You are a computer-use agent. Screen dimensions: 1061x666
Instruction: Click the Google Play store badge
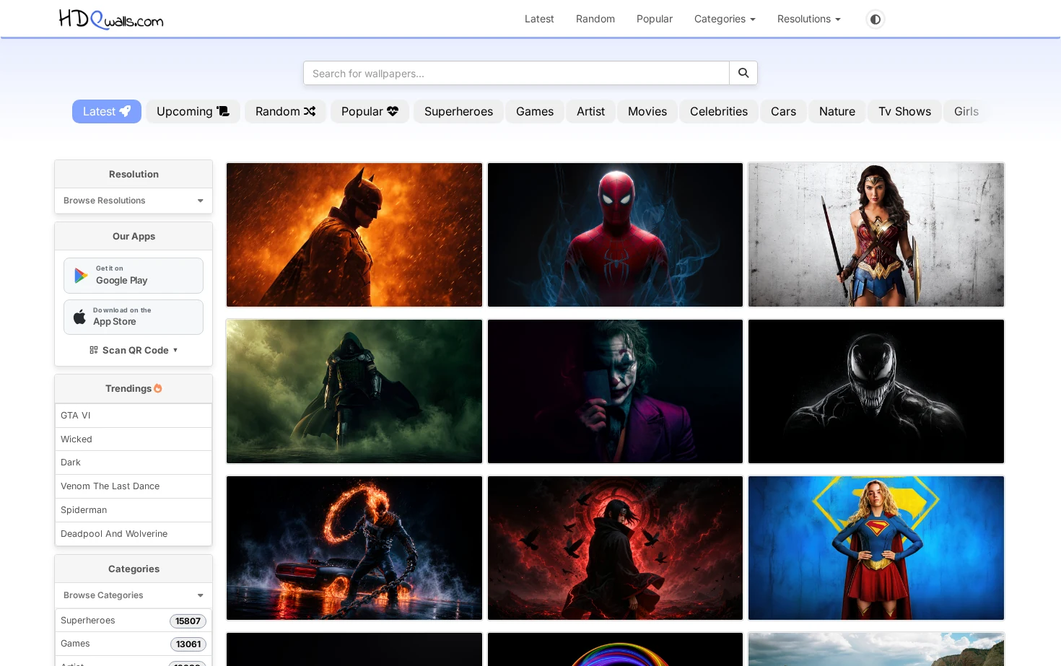coord(134,276)
